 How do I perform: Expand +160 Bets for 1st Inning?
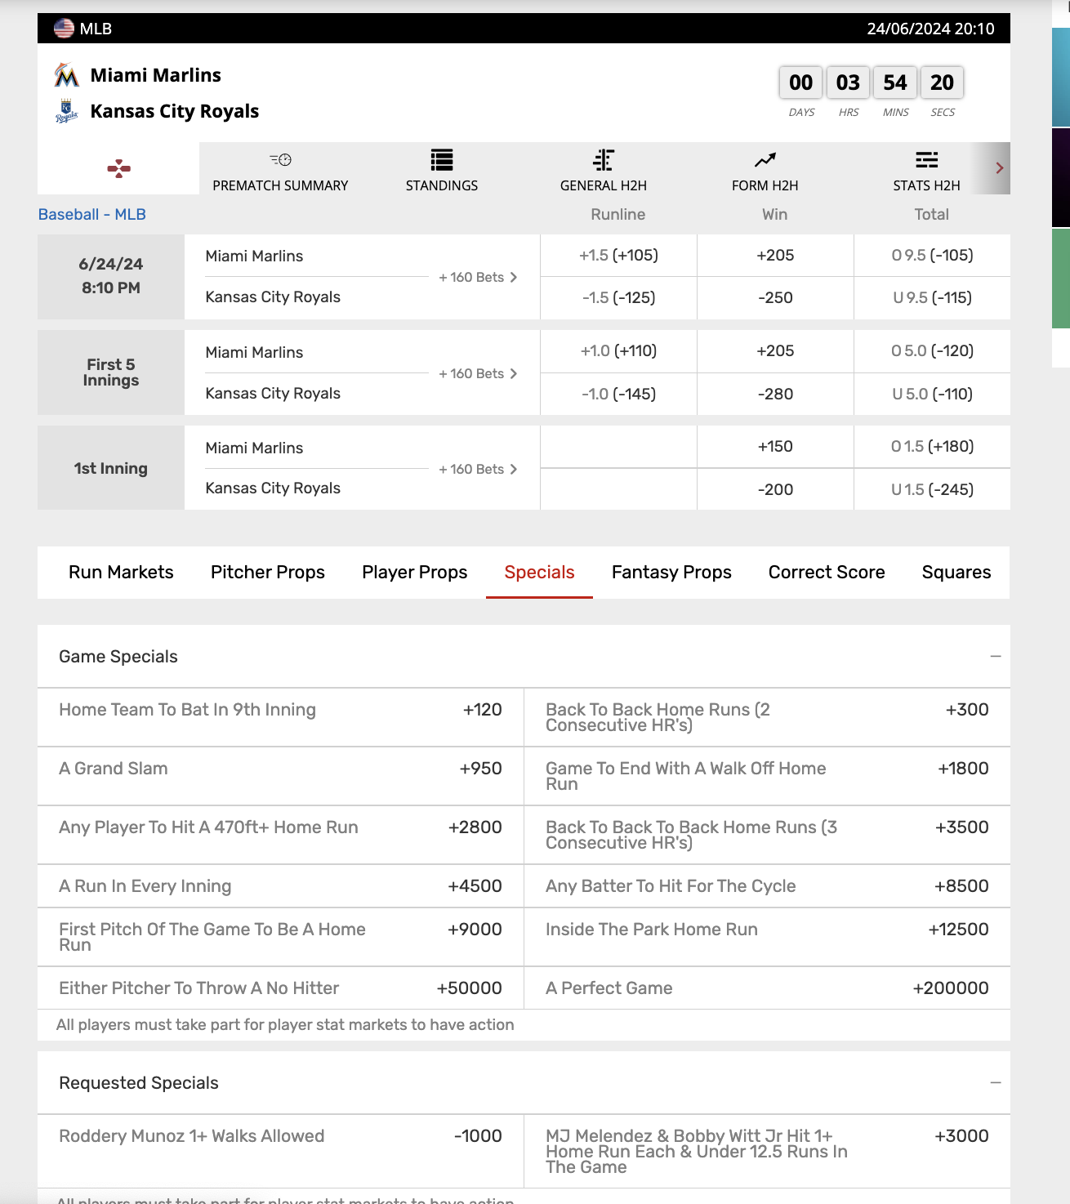(x=478, y=470)
